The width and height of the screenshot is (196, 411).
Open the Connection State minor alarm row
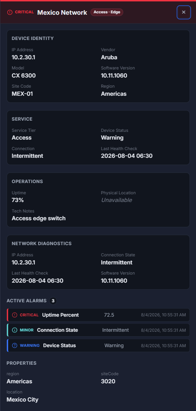click(x=98, y=330)
